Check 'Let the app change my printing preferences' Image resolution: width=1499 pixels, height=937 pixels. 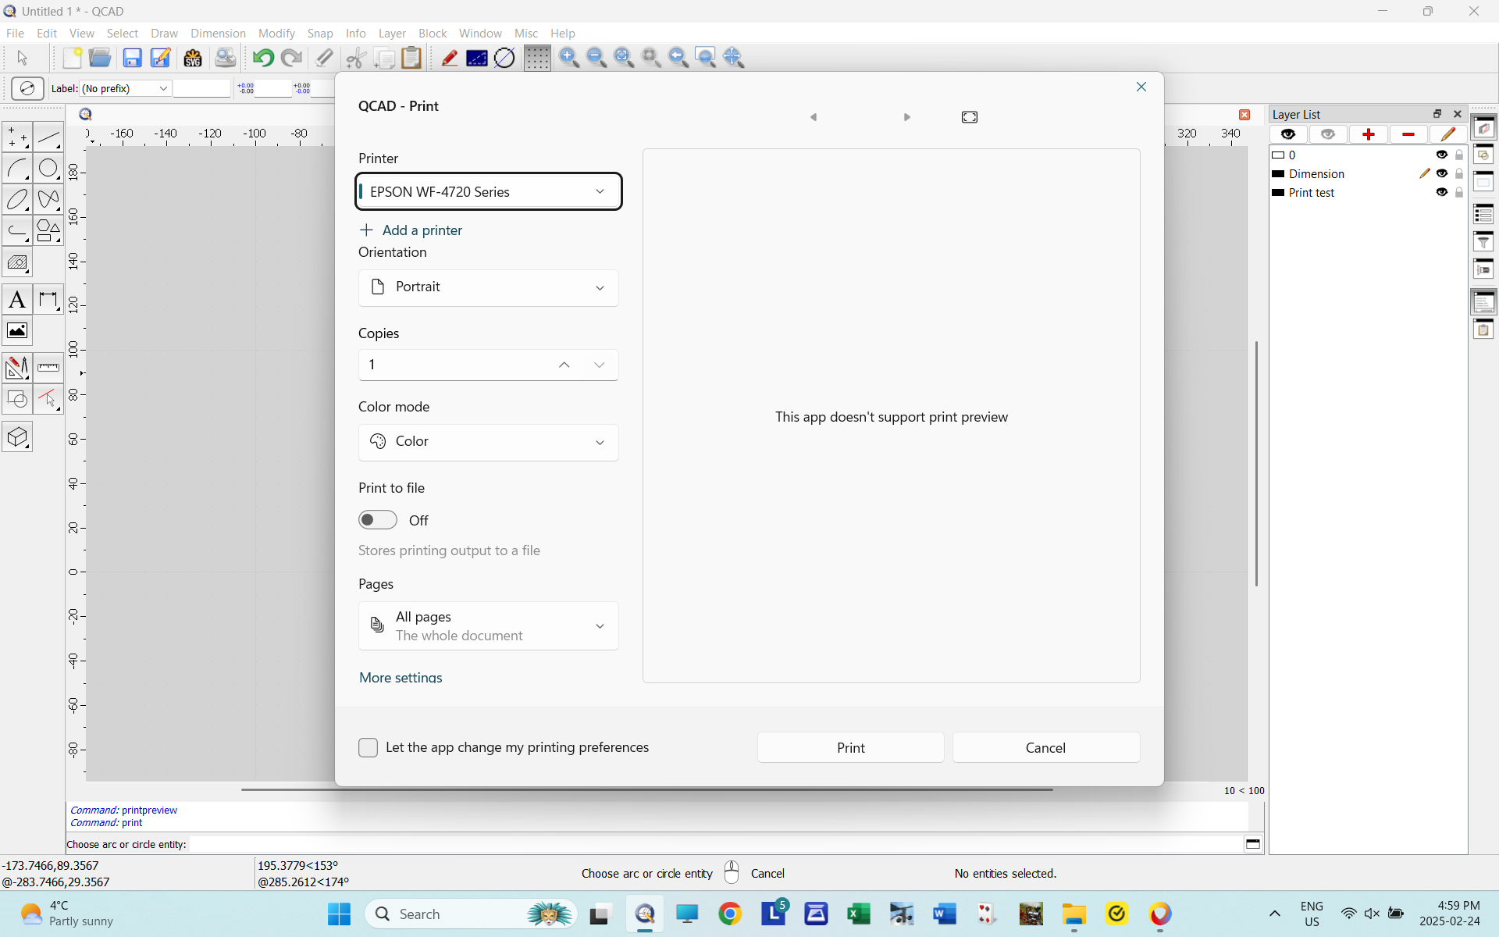point(368,747)
